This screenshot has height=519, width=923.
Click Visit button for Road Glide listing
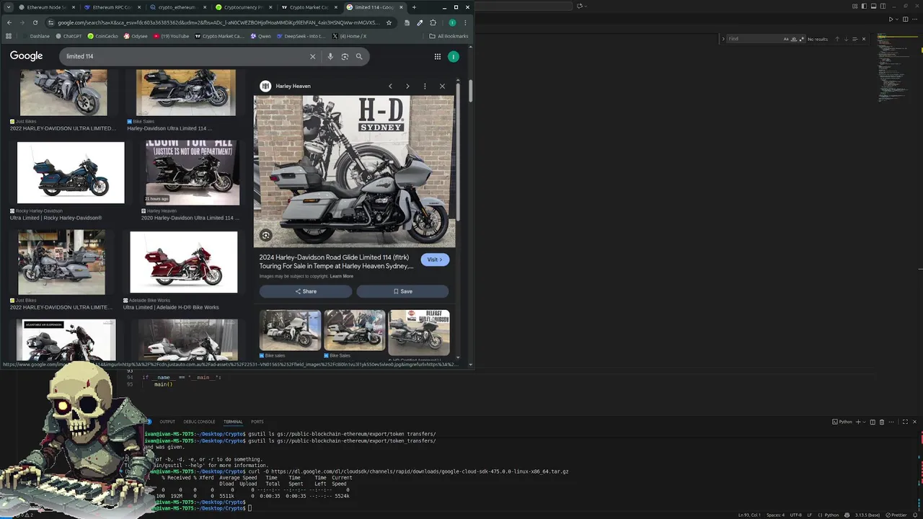coord(435,259)
